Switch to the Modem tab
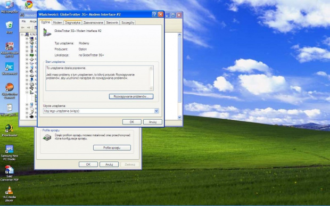Image resolution: width=330 pixels, height=206 pixels. tap(57, 22)
